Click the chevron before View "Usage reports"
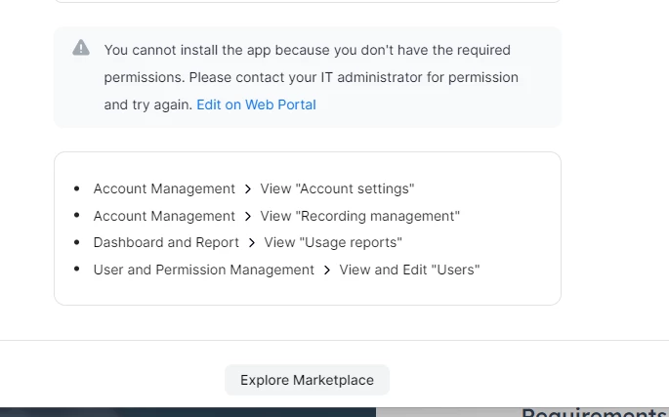 pyautogui.click(x=252, y=242)
